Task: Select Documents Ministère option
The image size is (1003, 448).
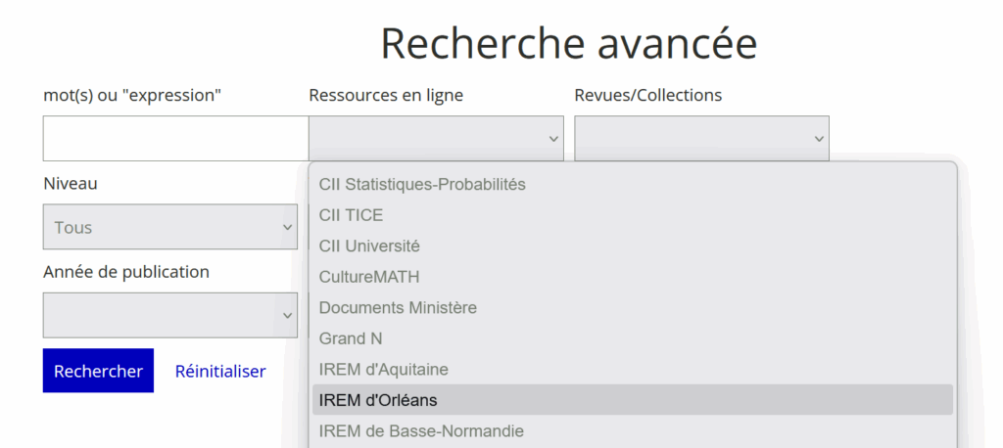Action: (633, 307)
